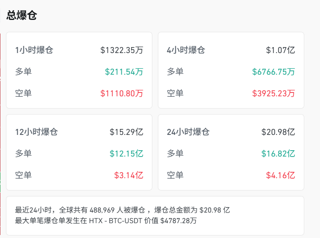
Task: Click the 24-hour long value $16.82亿
Action: click(x=278, y=154)
